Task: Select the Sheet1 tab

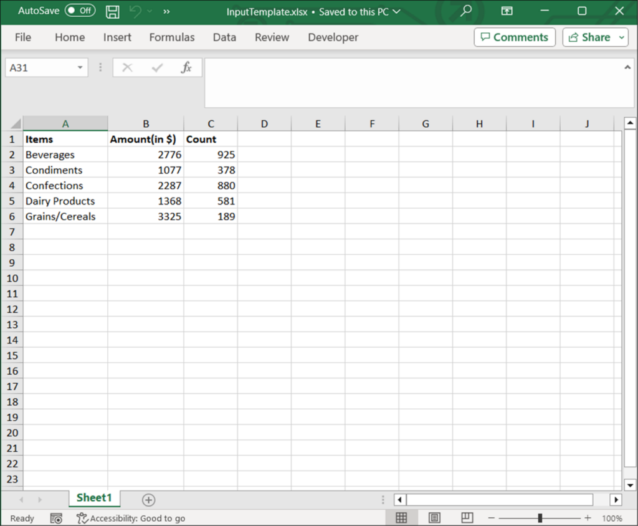Action: tap(93, 499)
